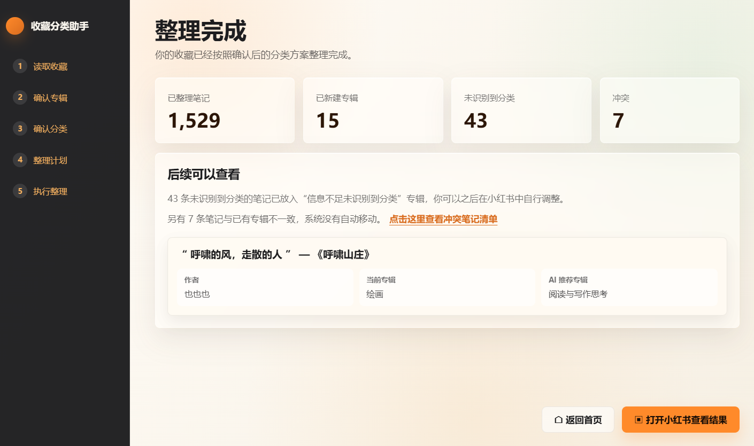Click the AI 推荐专辑 field label
The width and height of the screenshot is (754, 446).
coord(568,280)
